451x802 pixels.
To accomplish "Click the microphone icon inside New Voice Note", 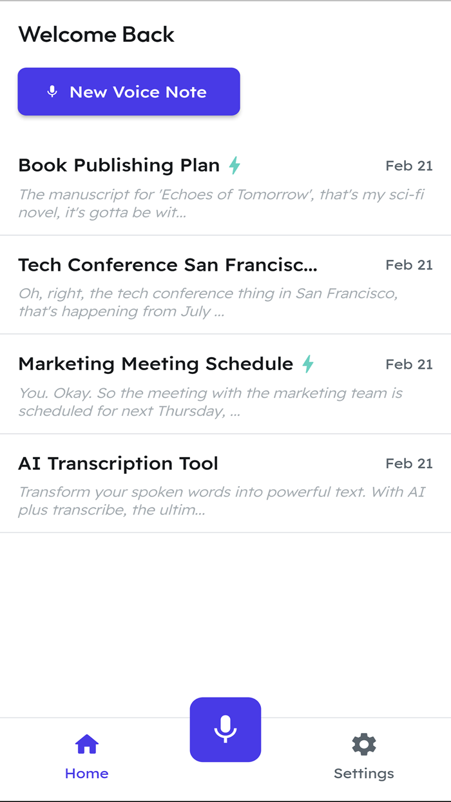I will pyautogui.click(x=52, y=92).
